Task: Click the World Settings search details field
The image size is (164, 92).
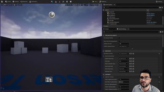Action: [131, 32]
